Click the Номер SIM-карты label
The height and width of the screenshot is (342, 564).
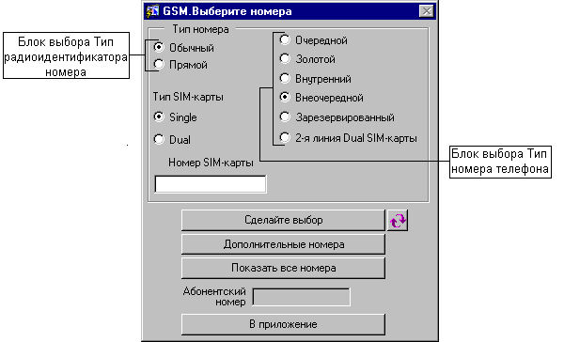pos(211,163)
